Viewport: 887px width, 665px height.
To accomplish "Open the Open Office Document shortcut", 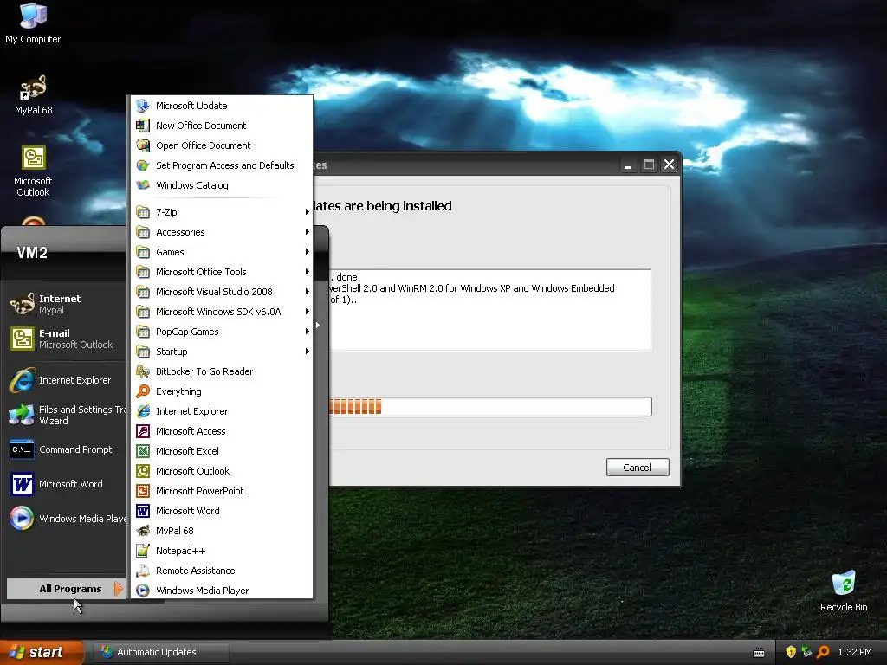I will 221,145.
